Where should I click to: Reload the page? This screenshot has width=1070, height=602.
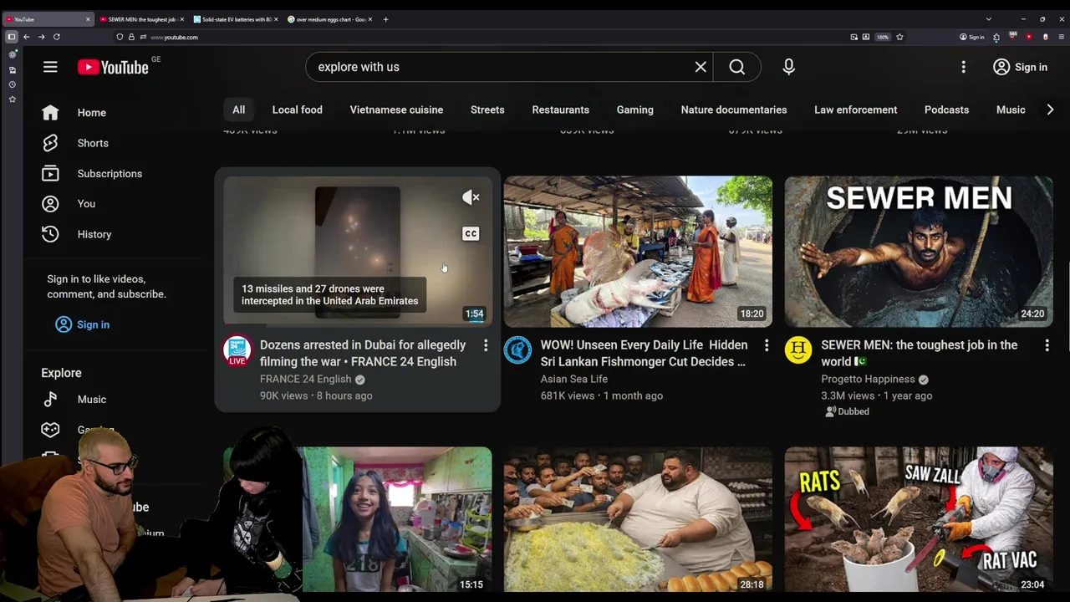coord(57,37)
